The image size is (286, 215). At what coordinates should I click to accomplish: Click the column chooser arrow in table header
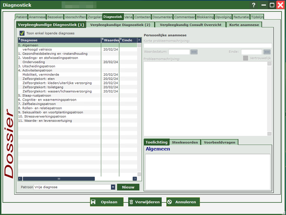(x=139, y=40)
